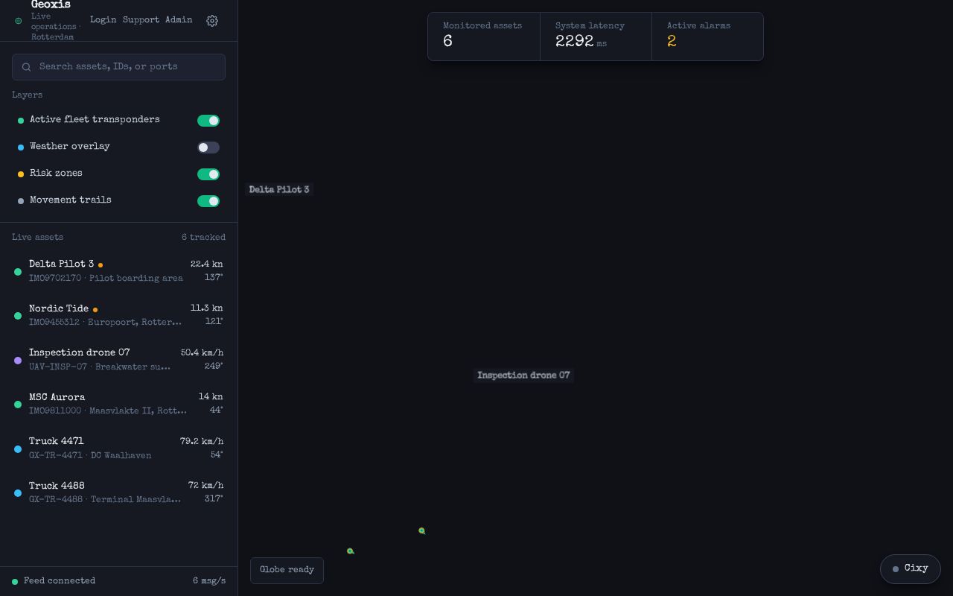The width and height of the screenshot is (953, 596).
Task: Click the 6 msg/s feed rate
Action: coord(209,581)
